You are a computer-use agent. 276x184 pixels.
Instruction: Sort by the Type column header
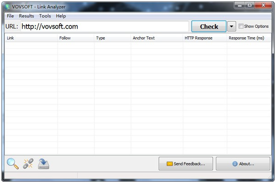click(112, 38)
